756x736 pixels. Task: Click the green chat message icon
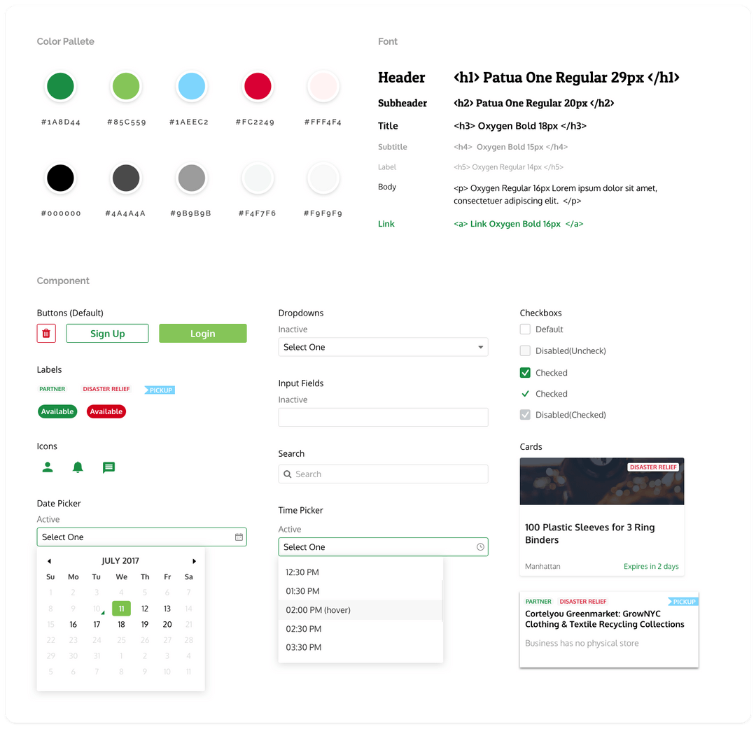click(108, 467)
